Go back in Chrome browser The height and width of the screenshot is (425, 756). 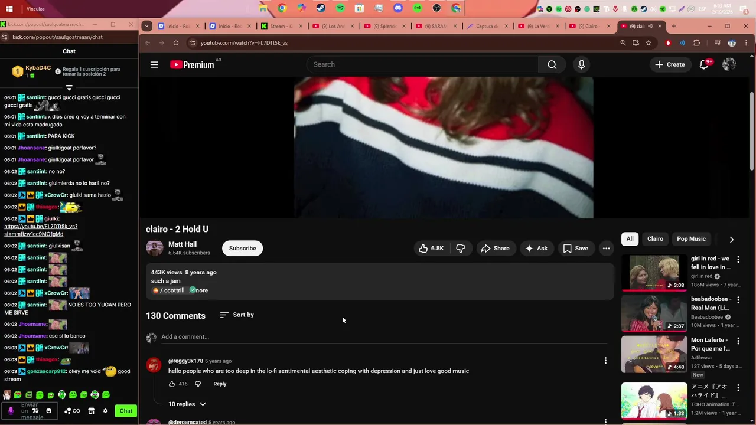point(148,43)
